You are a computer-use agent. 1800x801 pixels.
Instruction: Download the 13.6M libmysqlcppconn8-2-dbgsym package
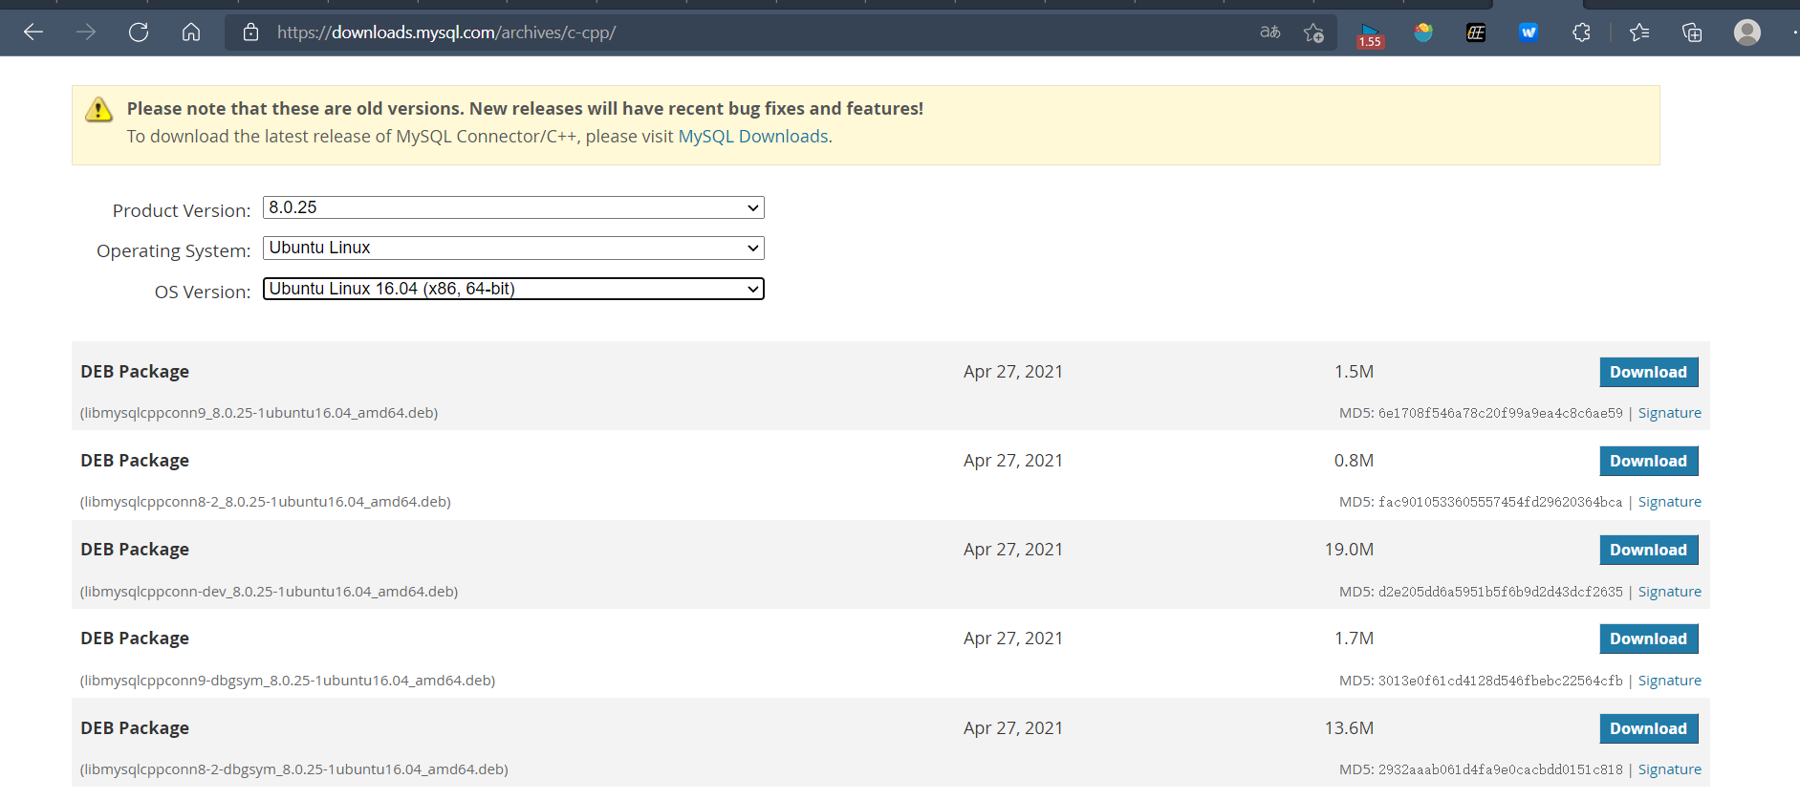[x=1649, y=728]
